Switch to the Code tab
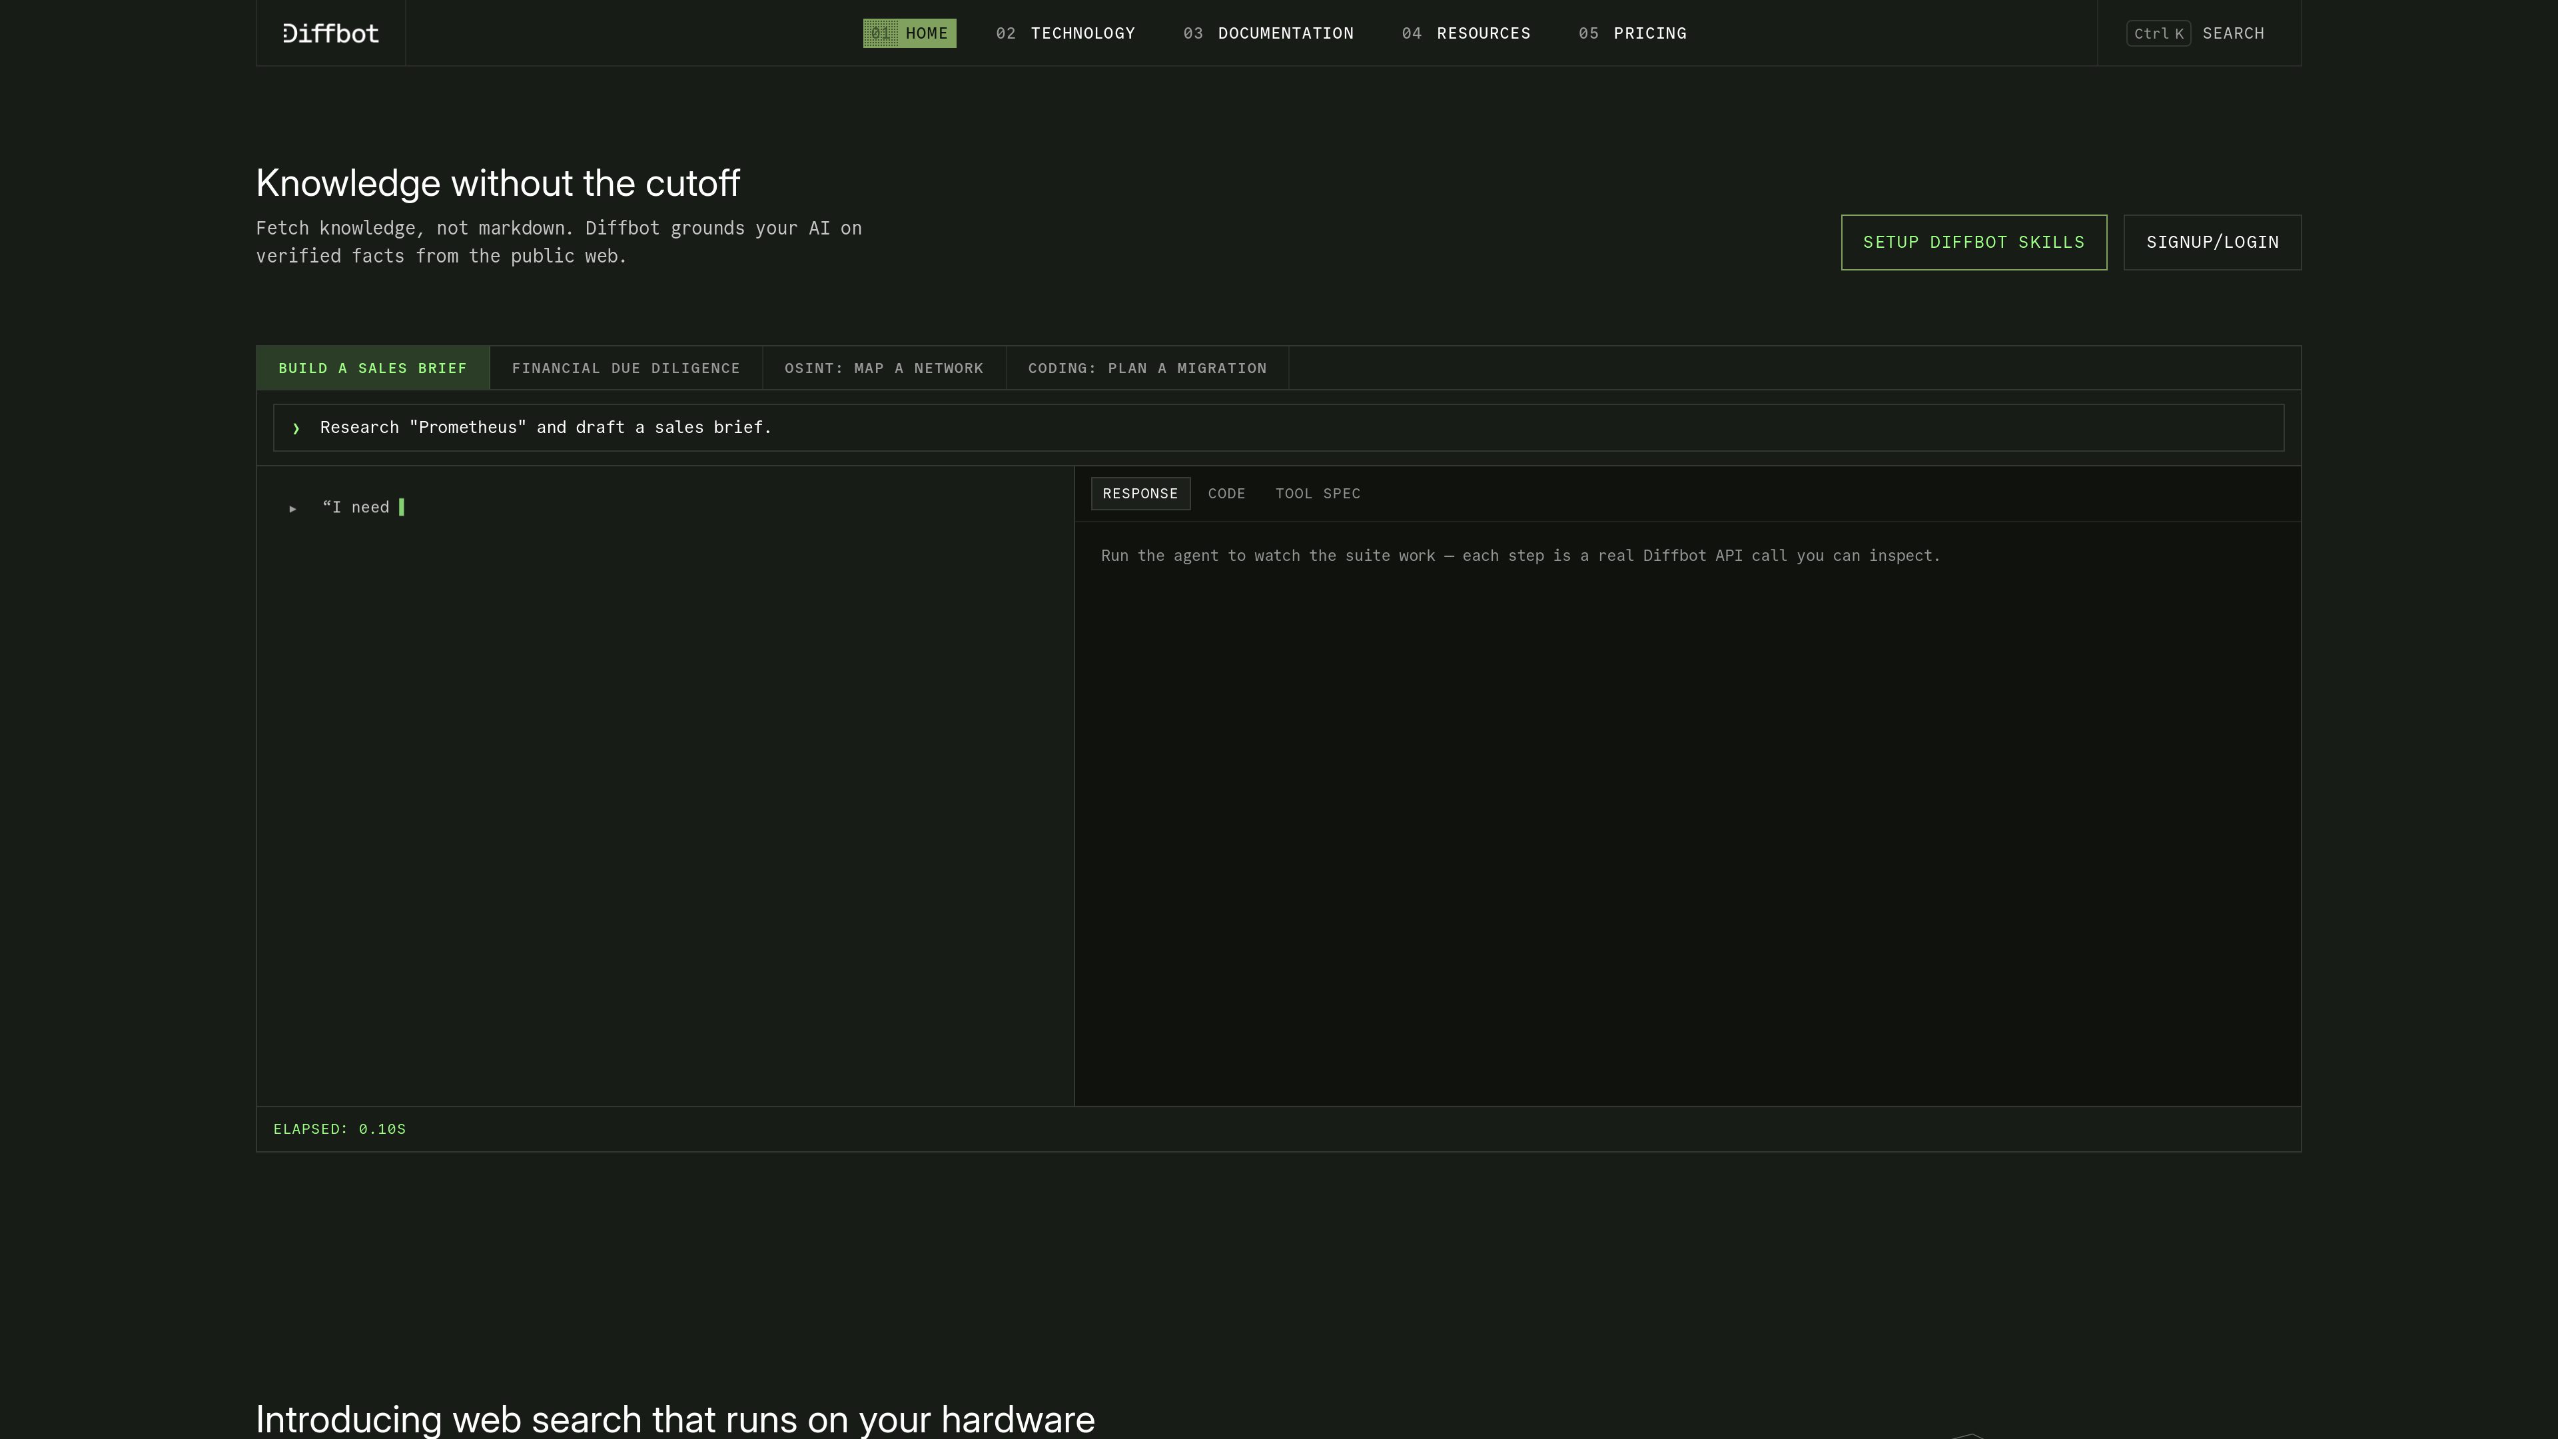 (1226, 494)
